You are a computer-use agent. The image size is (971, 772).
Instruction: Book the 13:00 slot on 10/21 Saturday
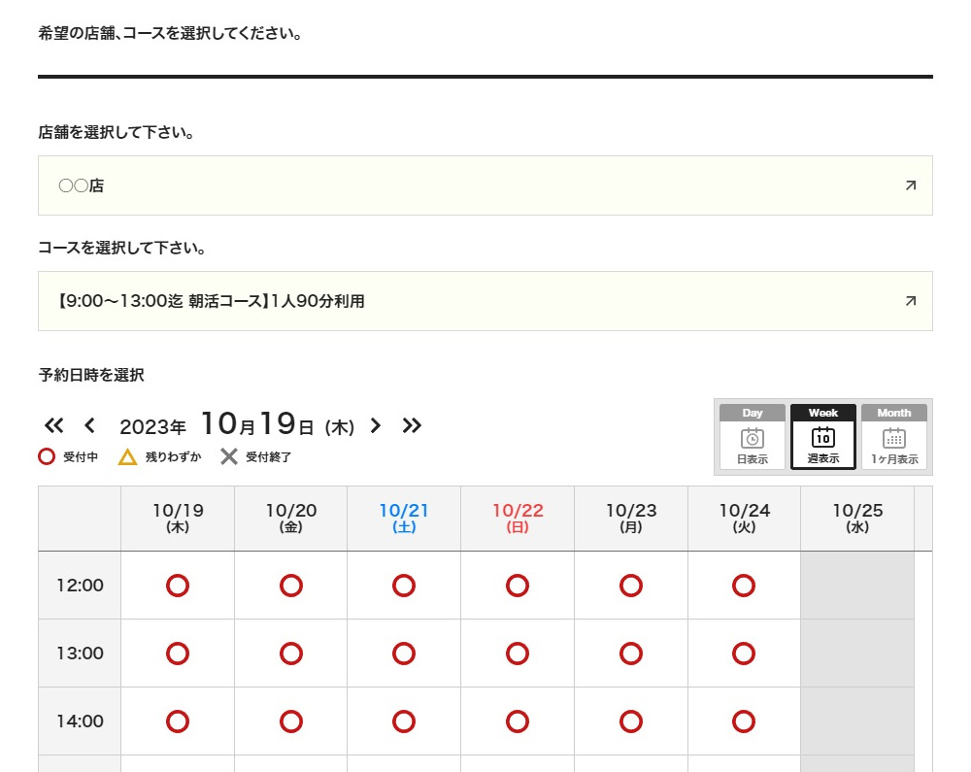(404, 654)
